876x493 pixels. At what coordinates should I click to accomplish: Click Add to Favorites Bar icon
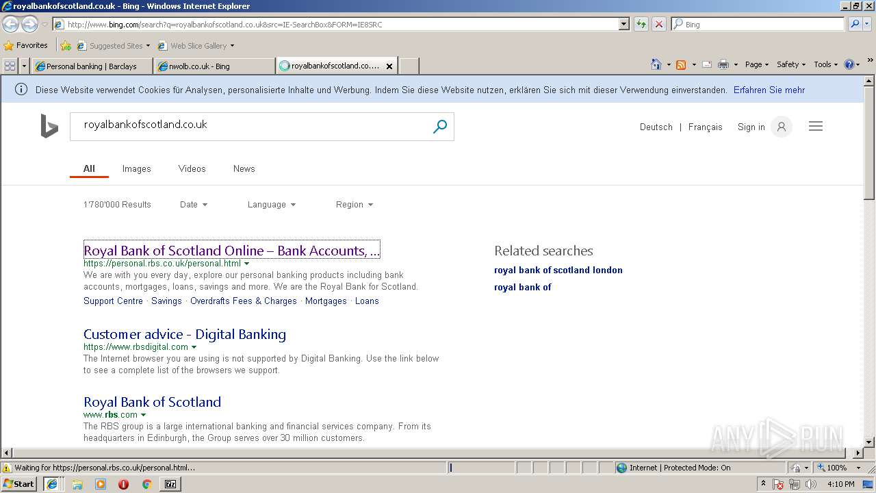[x=65, y=46]
